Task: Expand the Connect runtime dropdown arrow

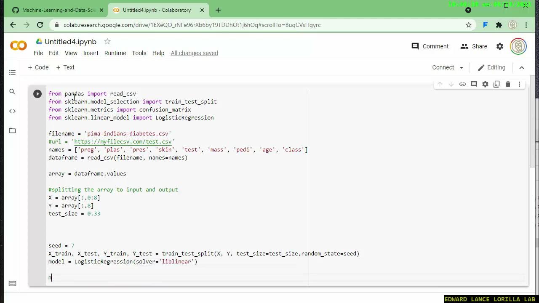Action: coord(462,68)
